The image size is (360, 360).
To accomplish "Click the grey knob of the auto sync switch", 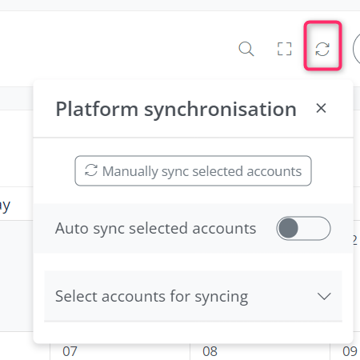I will pyautogui.click(x=288, y=228).
